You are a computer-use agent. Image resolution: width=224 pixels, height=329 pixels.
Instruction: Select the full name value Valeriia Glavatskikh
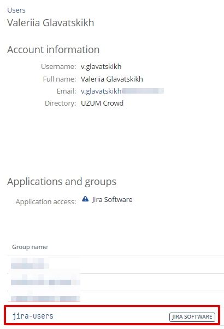tap(112, 79)
